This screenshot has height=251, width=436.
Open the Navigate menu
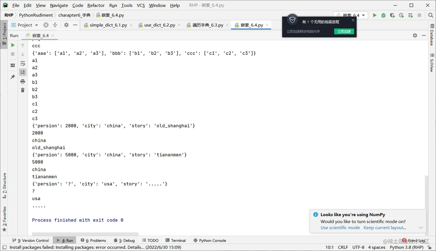click(59, 5)
